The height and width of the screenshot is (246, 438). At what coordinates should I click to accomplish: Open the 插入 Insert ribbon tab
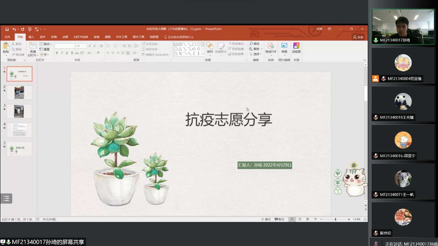tap(31, 37)
